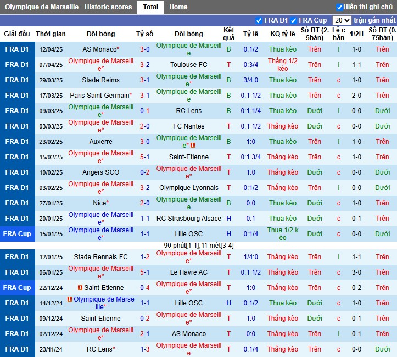Click the date 17/03/25
397x357 pixels.
(x=51, y=96)
